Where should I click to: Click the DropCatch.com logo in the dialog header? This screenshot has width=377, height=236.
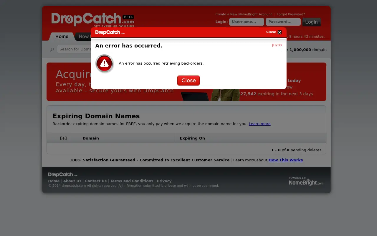click(x=110, y=32)
